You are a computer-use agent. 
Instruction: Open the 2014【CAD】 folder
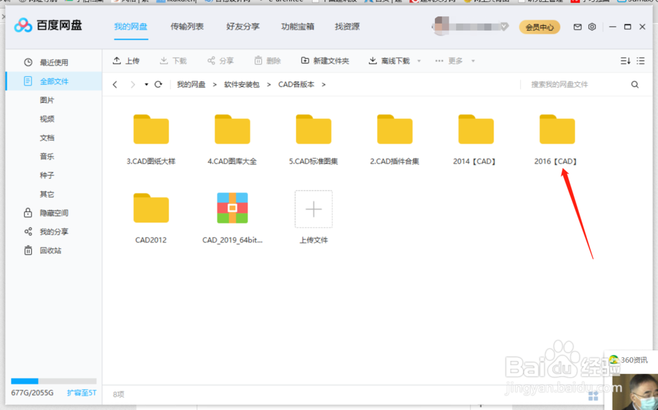coord(476,129)
